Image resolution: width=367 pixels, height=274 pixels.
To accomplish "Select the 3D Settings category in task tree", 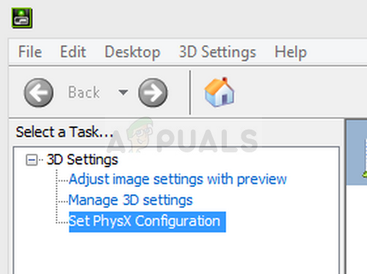I will tap(82, 160).
